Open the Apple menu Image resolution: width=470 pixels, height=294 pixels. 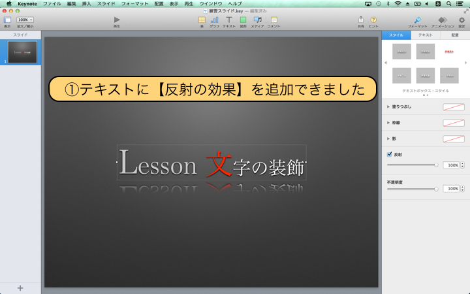(8, 4)
